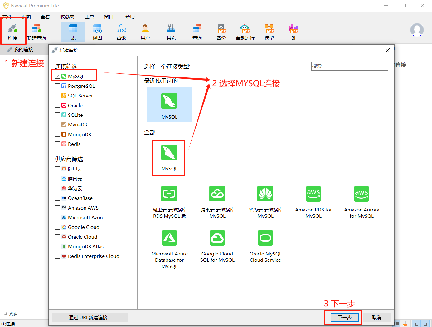The image size is (432, 327).
Task: Toggle right pane icon in status bar
Action: pyautogui.click(x=425, y=324)
